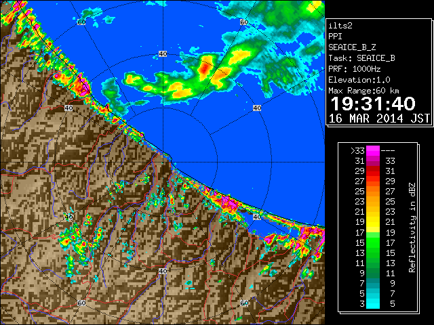The height and width of the screenshot is (325, 434).
Task: Select the orange 25–27 dBZ legend band
Action: 373,192
